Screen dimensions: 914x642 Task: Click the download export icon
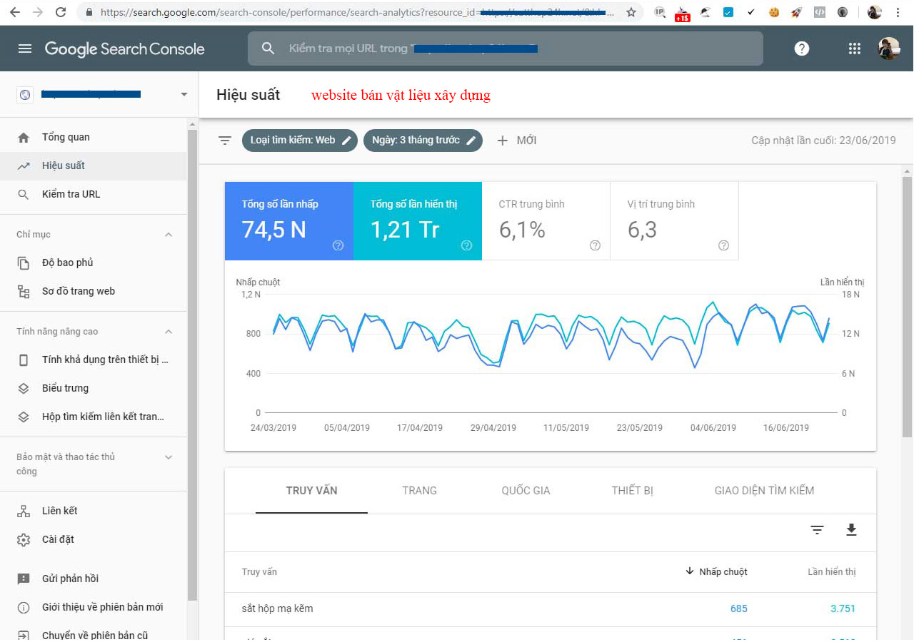851,529
